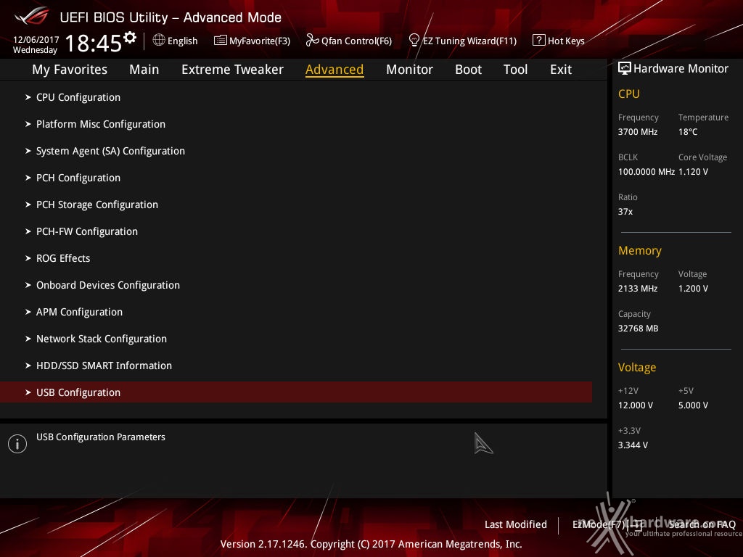Open CPU Configuration label
This screenshot has width=743, height=557.
pos(78,97)
